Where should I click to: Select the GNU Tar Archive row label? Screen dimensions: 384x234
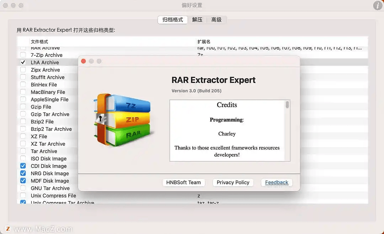[x=50, y=188]
